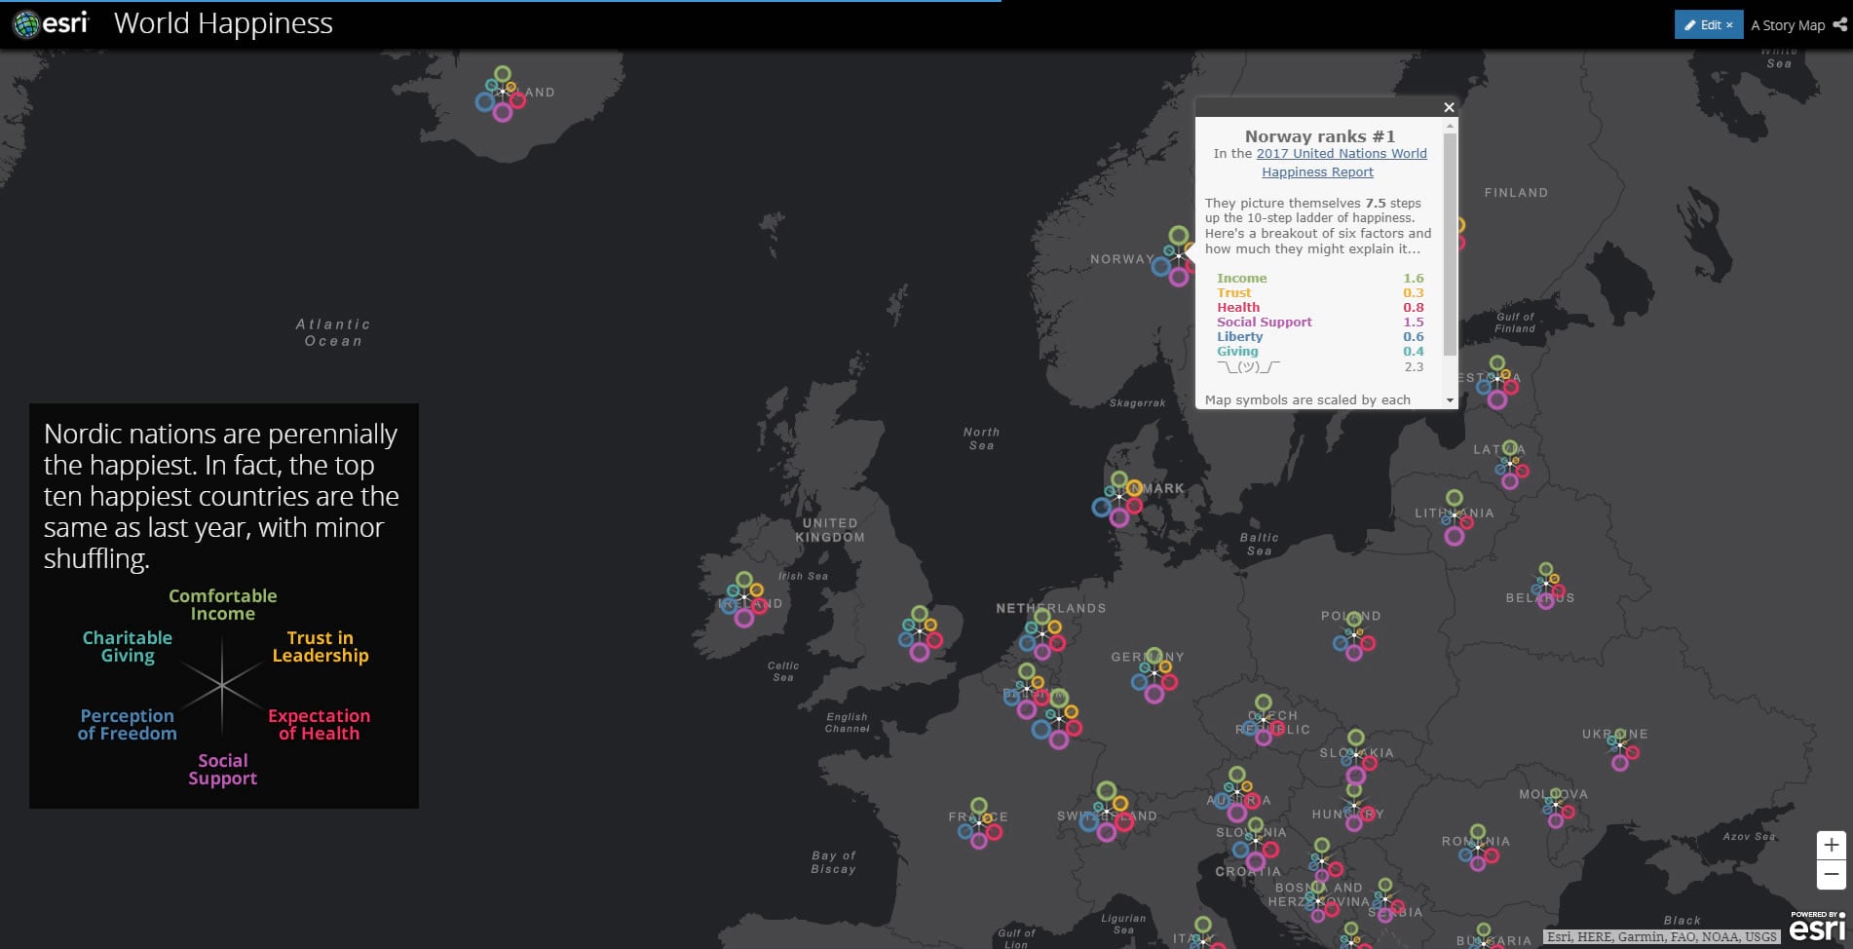Image resolution: width=1853 pixels, height=949 pixels.
Task: Open the share icon in the header
Action: (1839, 25)
